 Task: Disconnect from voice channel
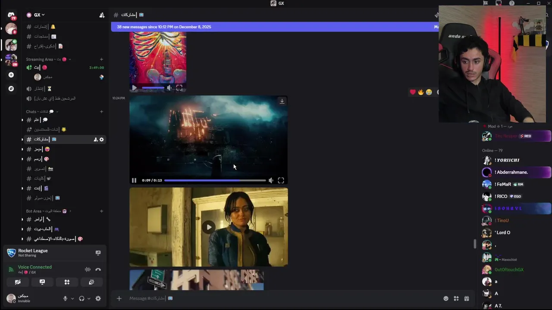pos(98,270)
